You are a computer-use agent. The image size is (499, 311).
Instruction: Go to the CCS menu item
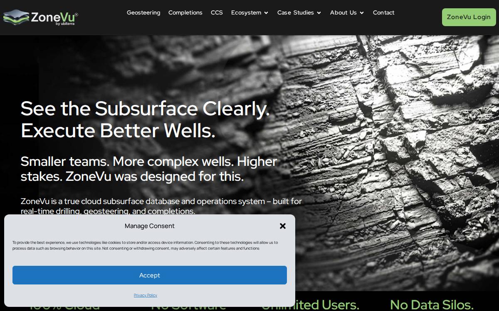coord(217,13)
